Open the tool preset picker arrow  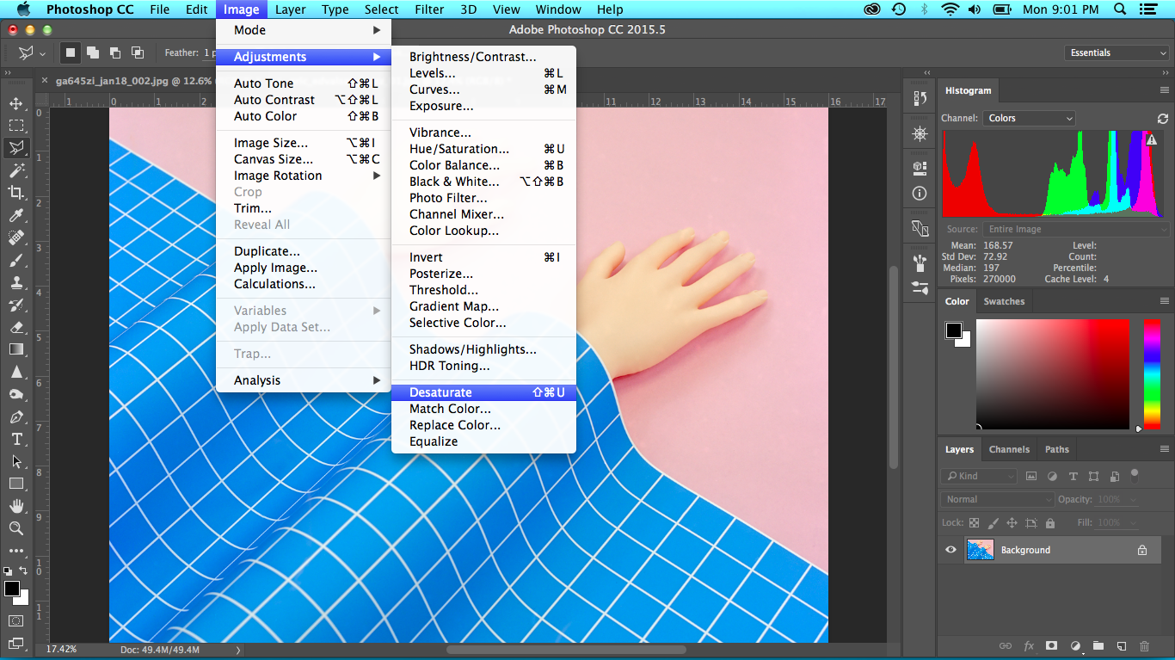41,53
